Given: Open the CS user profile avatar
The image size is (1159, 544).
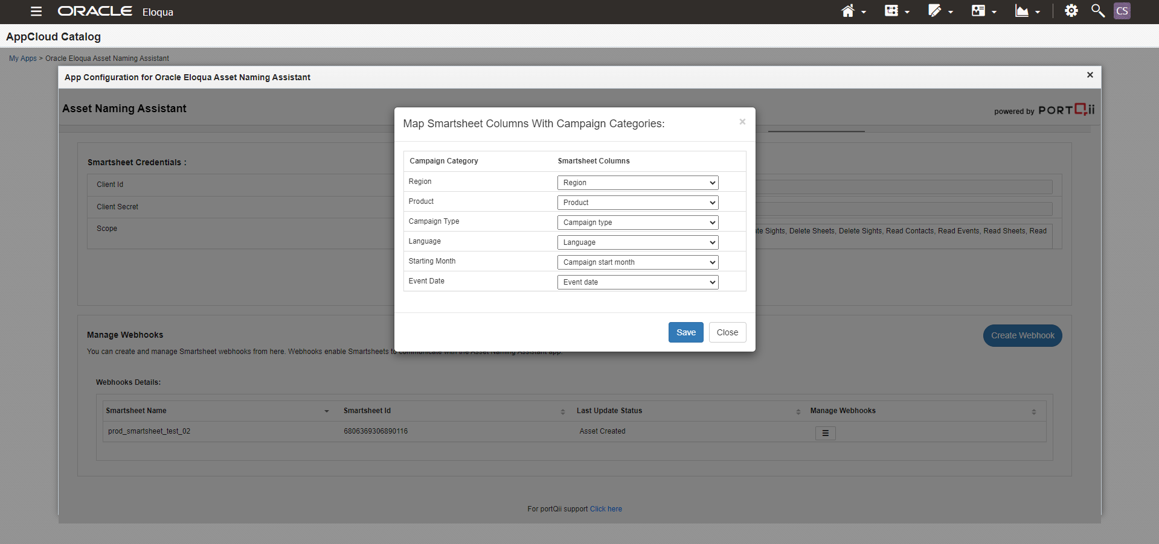Looking at the screenshot, I should point(1122,11).
